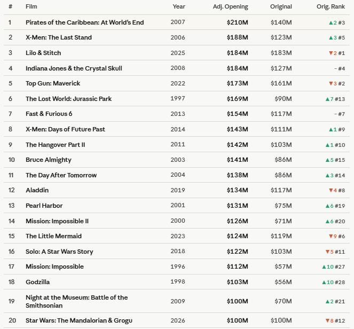
Task: Click the #7 original rank for Fast & Furious 6
Action: 341,114
